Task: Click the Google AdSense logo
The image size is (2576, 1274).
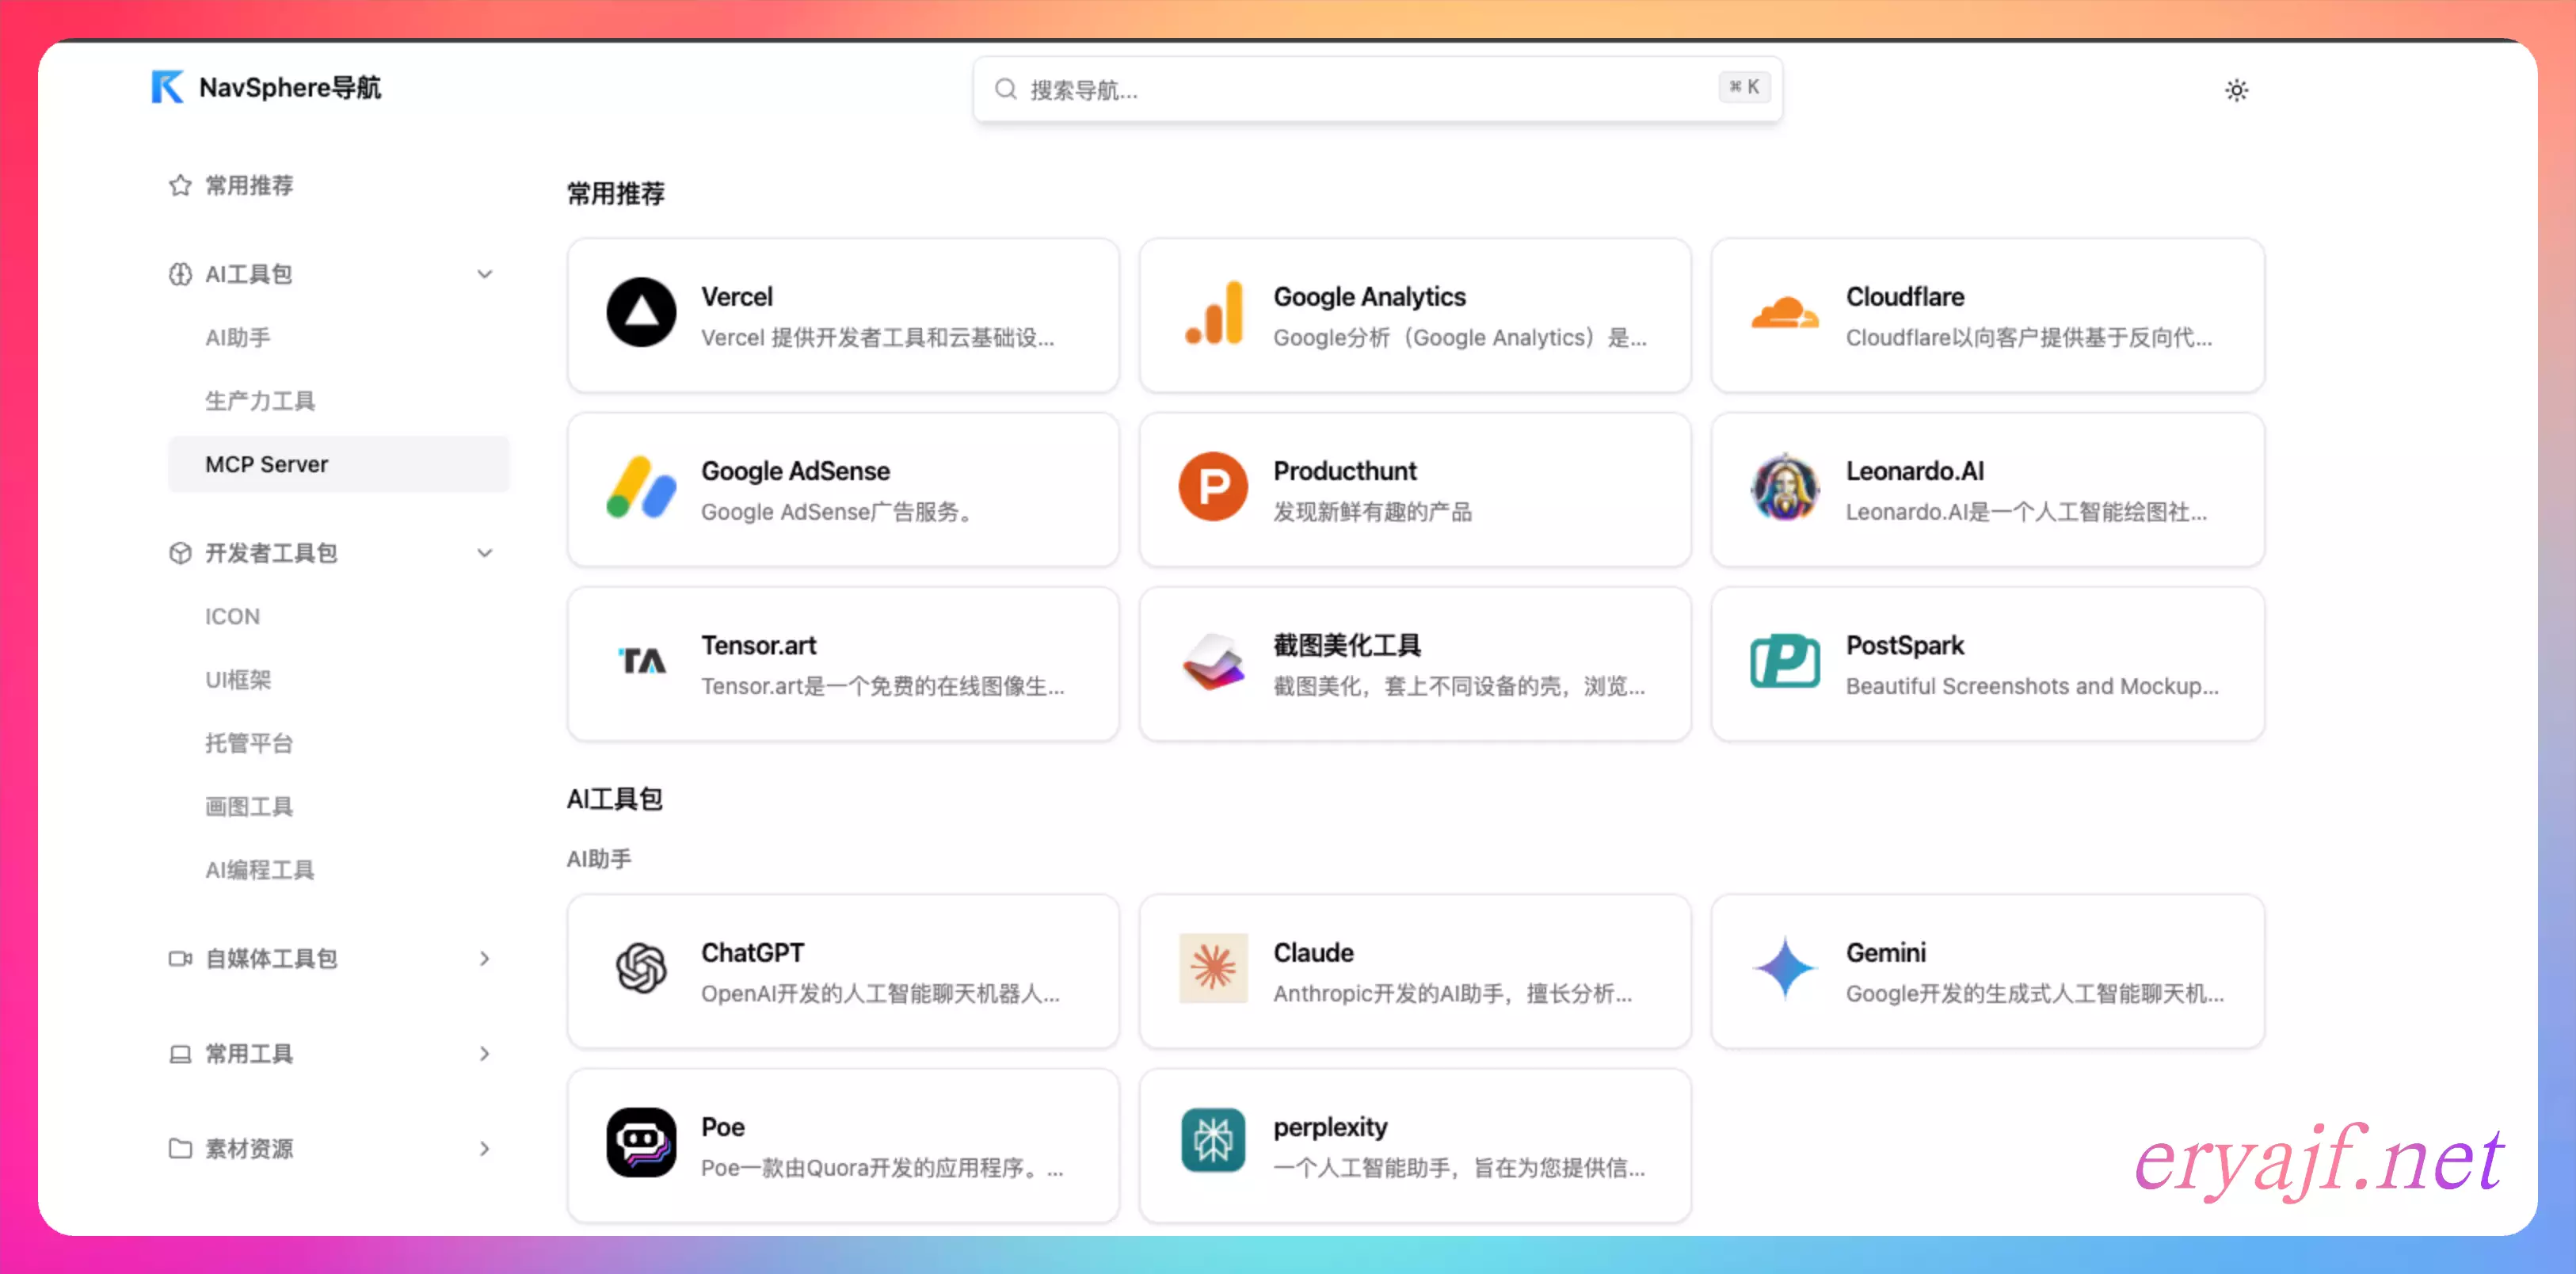Action: coord(641,487)
